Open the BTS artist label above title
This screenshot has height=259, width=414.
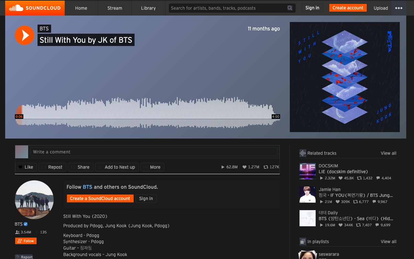point(44,28)
